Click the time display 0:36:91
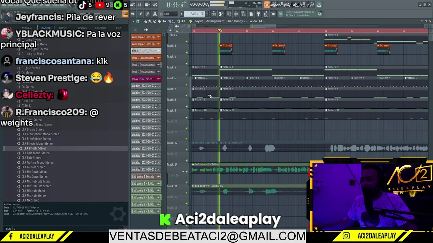Image resolution: width=433 pixels, height=243 pixels. coord(174,5)
